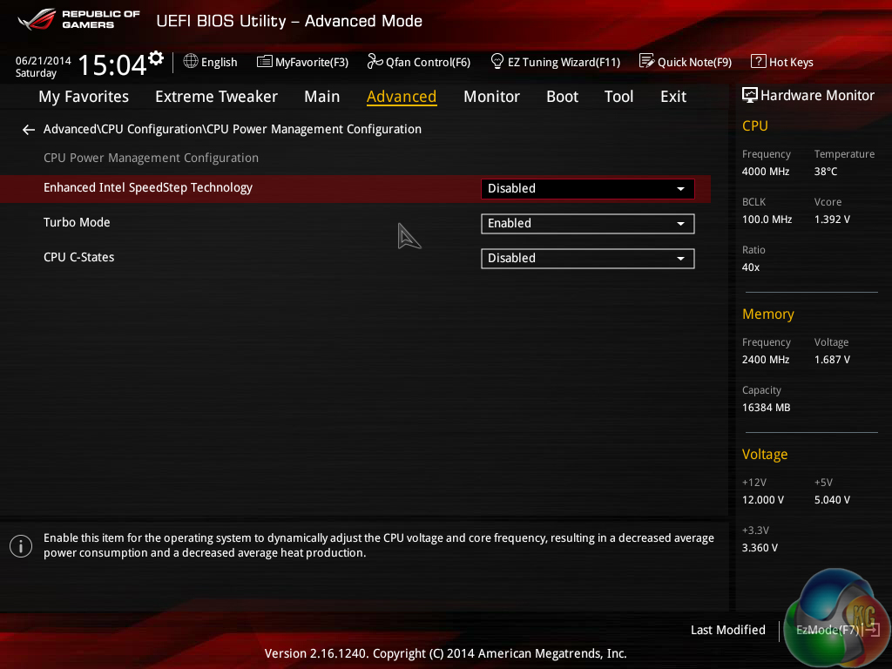The width and height of the screenshot is (892, 669).
Task: Switch to EzMode(F7)
Action: coord(837,630)
